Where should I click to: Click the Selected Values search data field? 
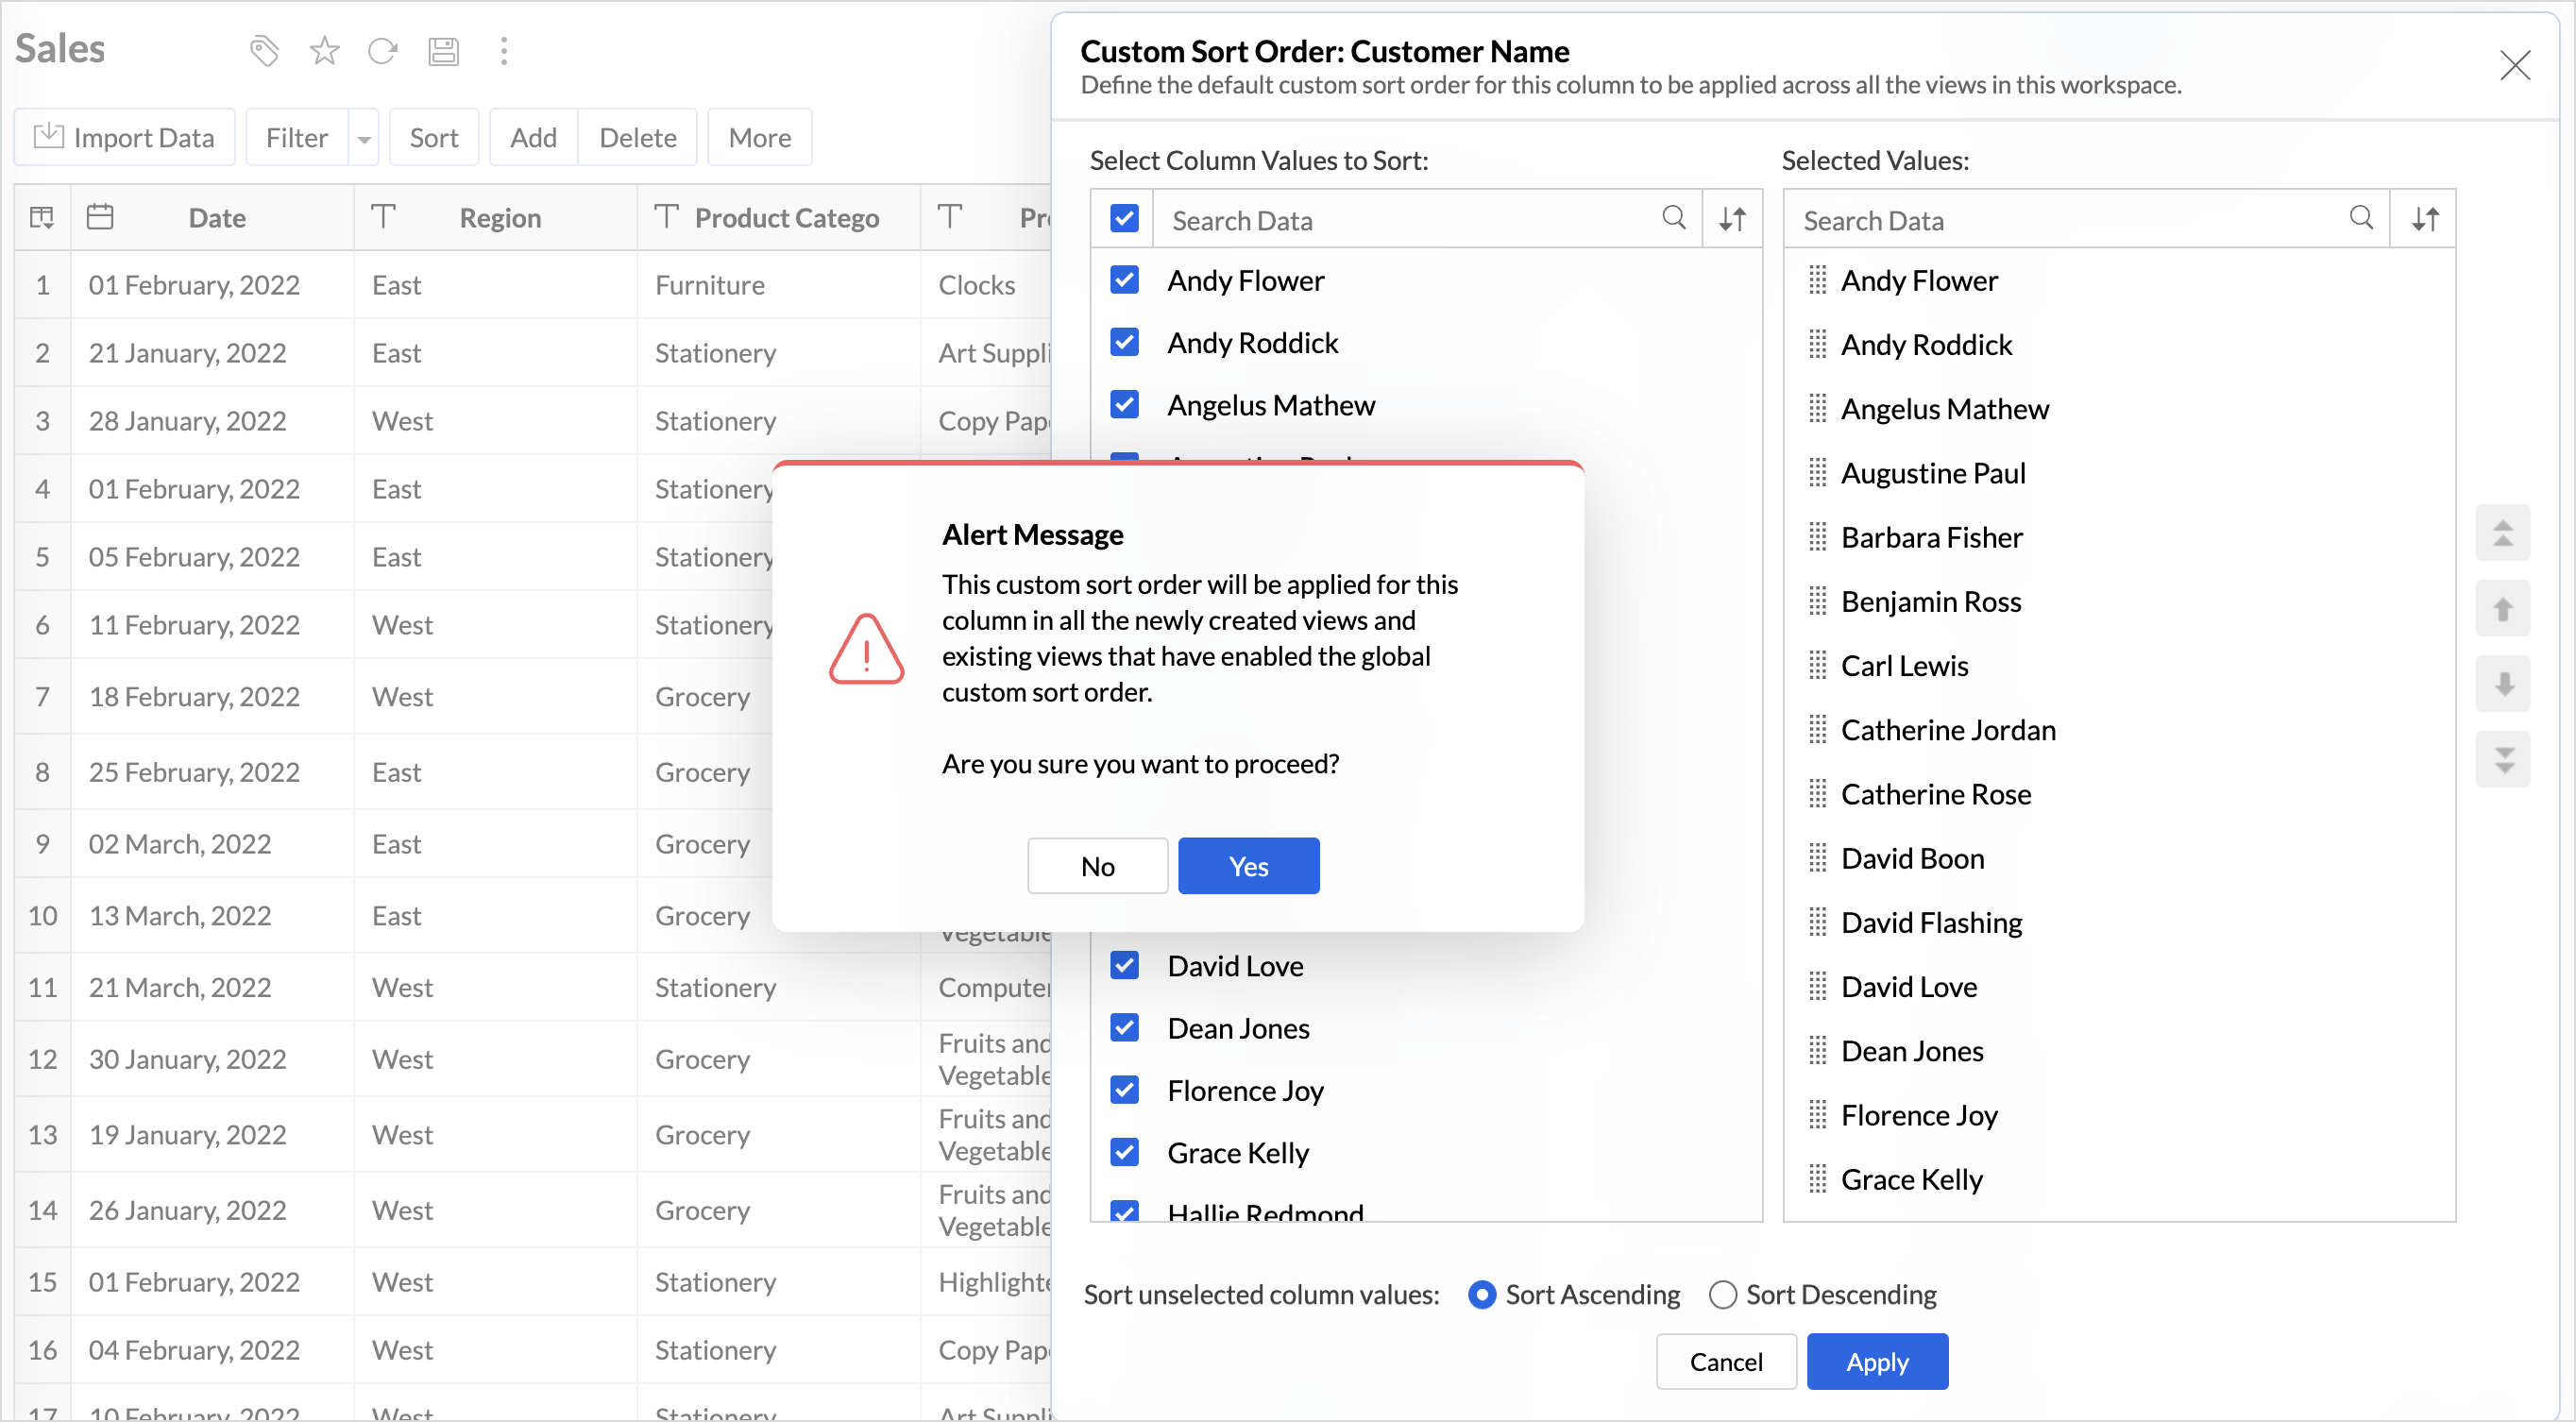tap(2060, 220)
